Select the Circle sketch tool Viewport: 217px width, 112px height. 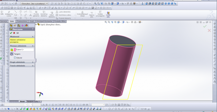coord(21,12)
